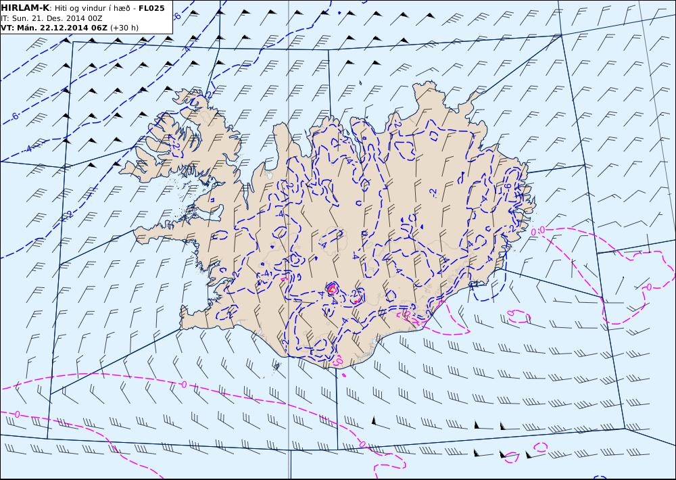Click the 'IT: Sun. 21. Des. 2014 00Z' line

pyautogui.click(x=52, y=18)
